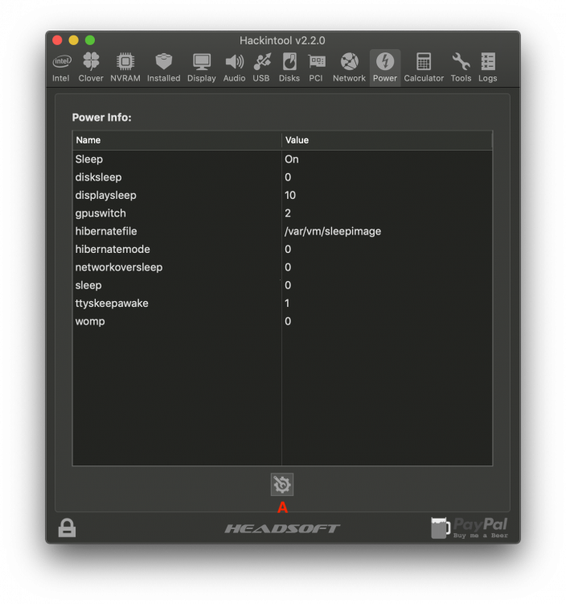Switch to the NVRAM section
Viewport: 566px width, 604px height.
click(x=125, y=68)
